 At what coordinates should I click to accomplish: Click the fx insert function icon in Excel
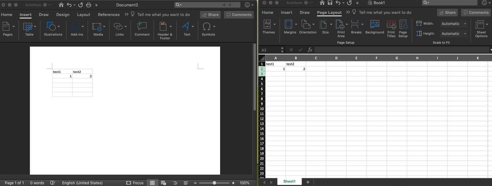(x=310, y=50)
